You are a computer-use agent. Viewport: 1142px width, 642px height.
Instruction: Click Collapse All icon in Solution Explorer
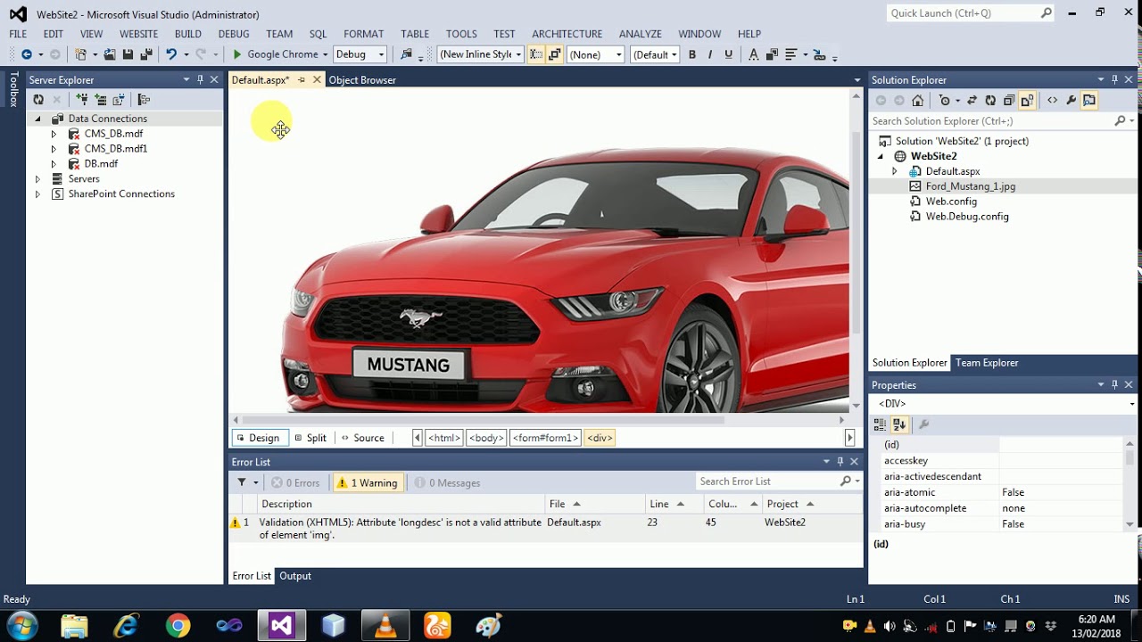[1009, 101]
